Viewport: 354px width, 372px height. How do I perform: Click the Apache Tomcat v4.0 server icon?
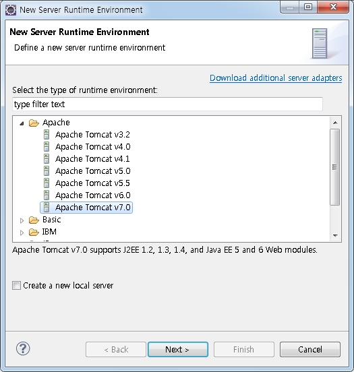(x=47, y=147)
